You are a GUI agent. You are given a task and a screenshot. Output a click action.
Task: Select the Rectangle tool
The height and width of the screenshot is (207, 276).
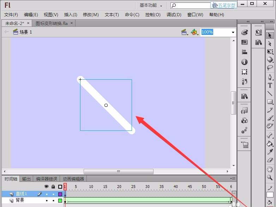[270, 102]
